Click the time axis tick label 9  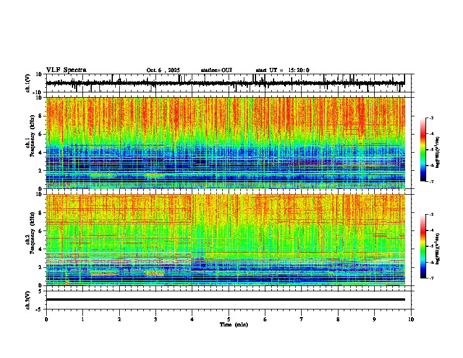tap(374, 319)
